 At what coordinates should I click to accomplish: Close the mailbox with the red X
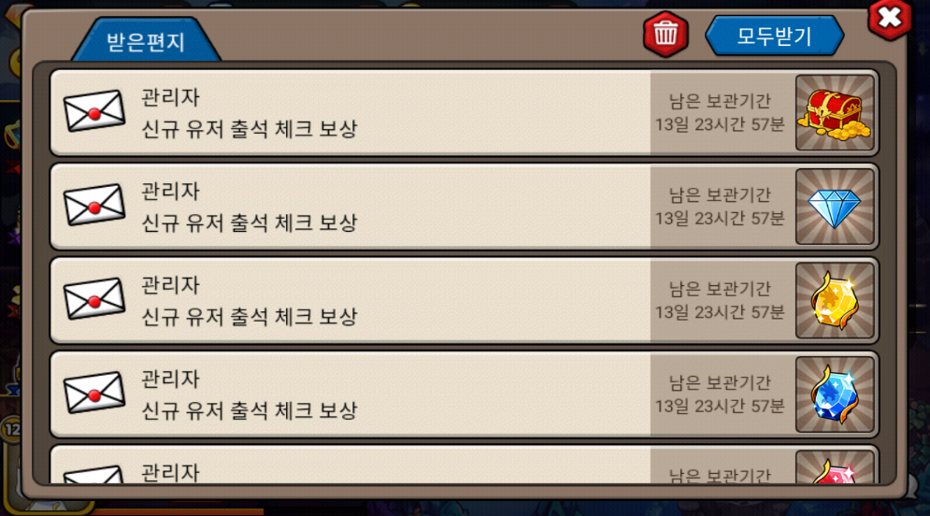tap(890, 19)
